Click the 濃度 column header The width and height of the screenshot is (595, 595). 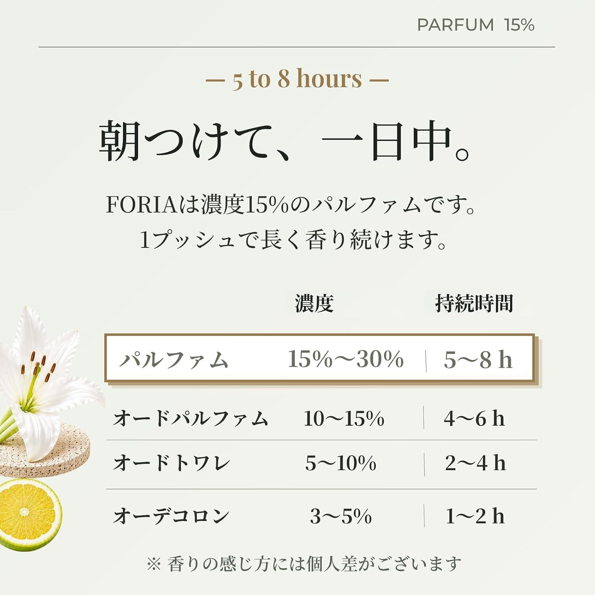coord(314,304)
